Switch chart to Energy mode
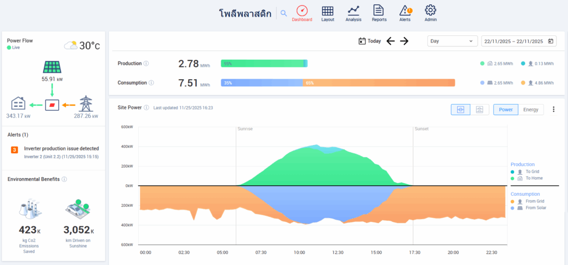Viewport: 568px width, 265px height. click(x=531, y=110)
